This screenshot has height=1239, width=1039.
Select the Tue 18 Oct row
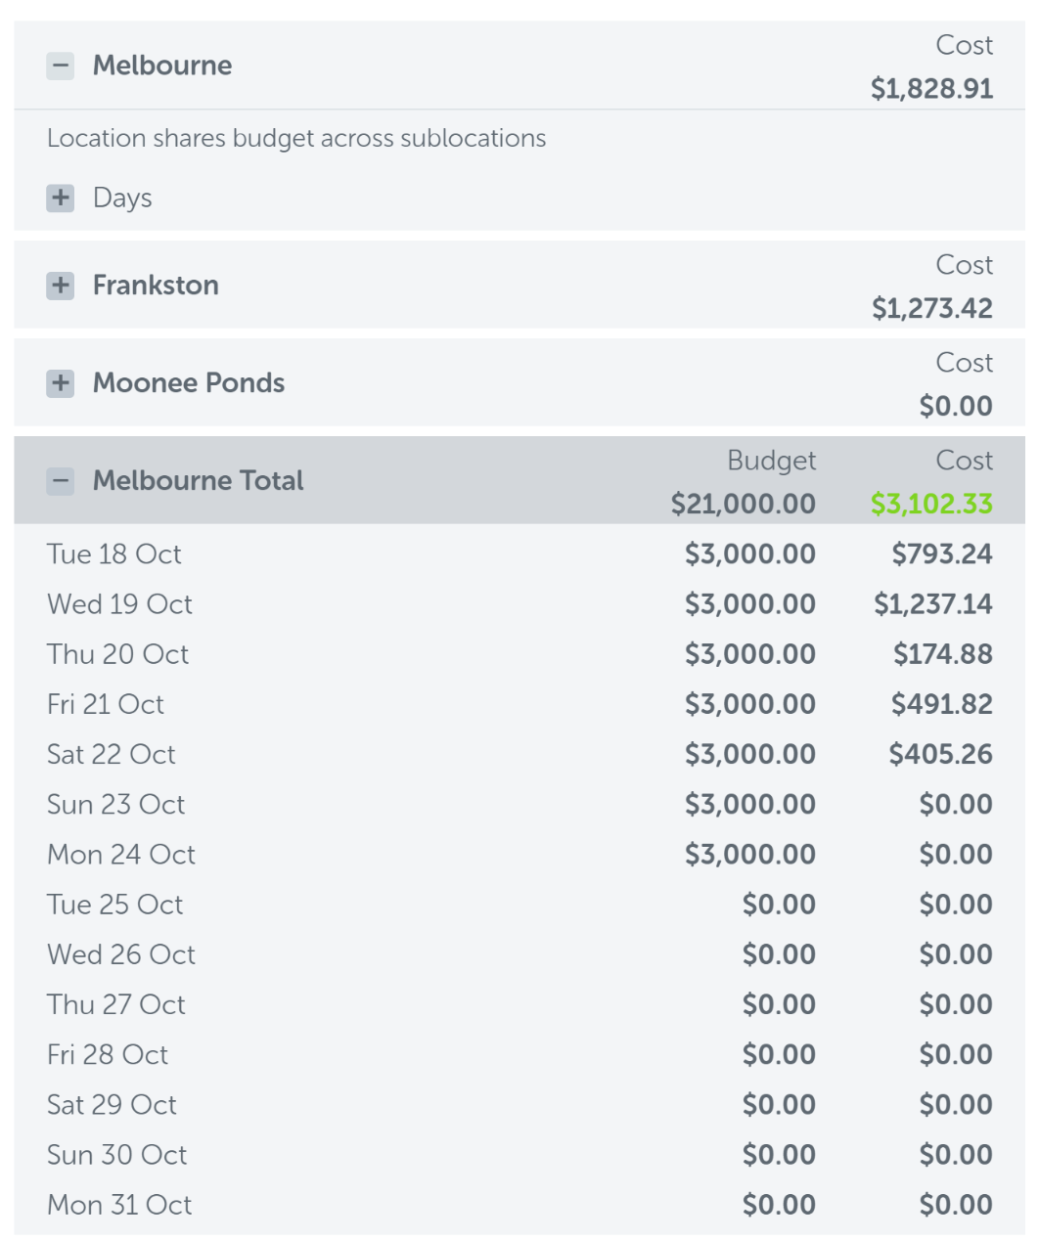[519, 554]
